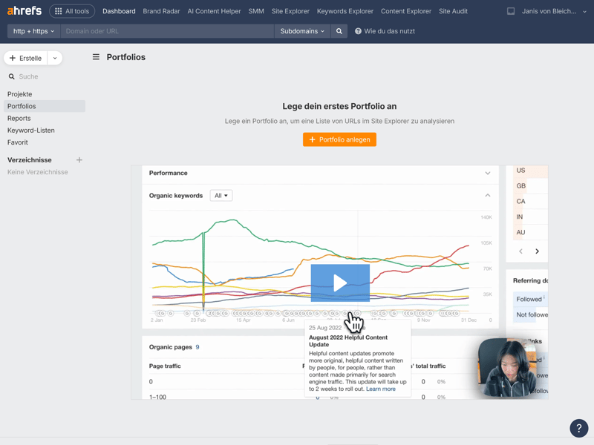Image resolution: width=594 pixels, height=445 pixels.
Task: Click the search magnifier button
Action: (339, 31)
